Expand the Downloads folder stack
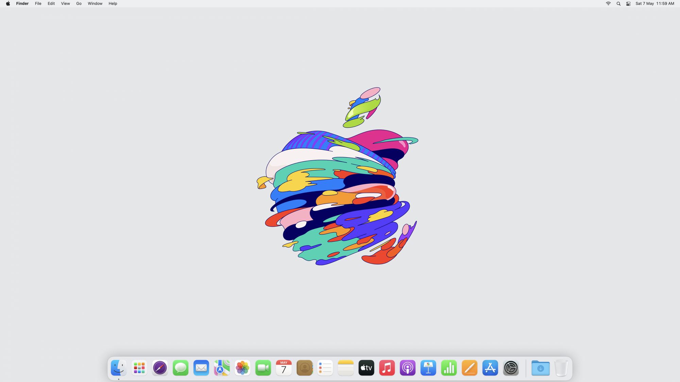 [x=540, y=368]
